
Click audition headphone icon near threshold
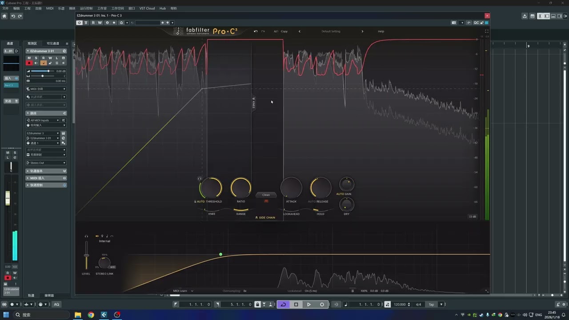point(200,179)
